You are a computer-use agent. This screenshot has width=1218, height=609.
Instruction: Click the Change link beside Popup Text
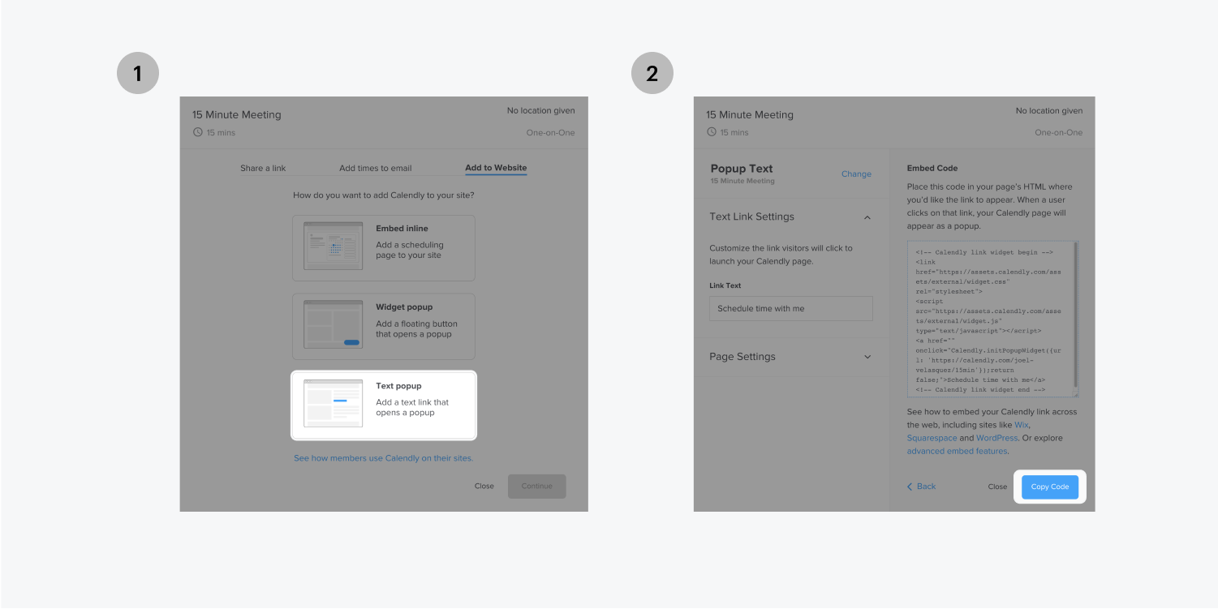[856, 174]
